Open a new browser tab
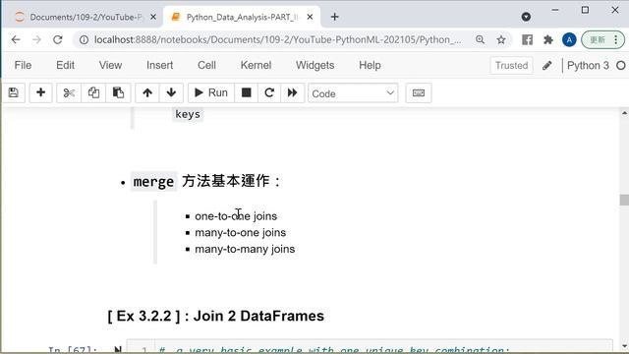 334,17
